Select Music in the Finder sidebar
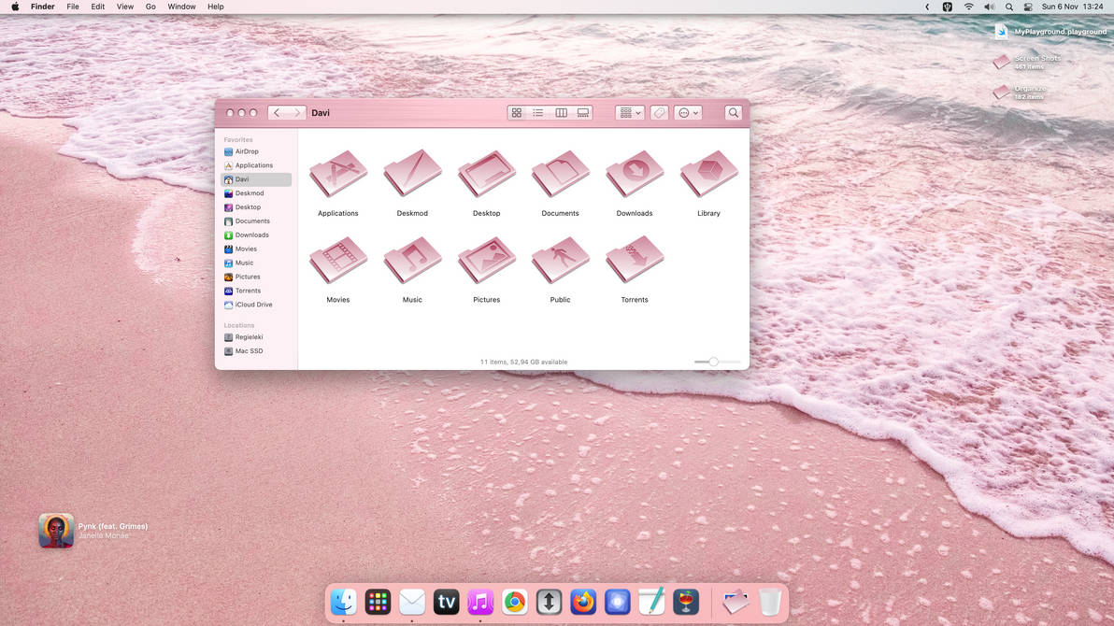 [256, 263]
